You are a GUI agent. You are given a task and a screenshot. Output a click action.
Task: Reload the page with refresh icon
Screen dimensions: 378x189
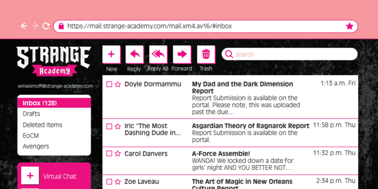[x=46, y=26]
